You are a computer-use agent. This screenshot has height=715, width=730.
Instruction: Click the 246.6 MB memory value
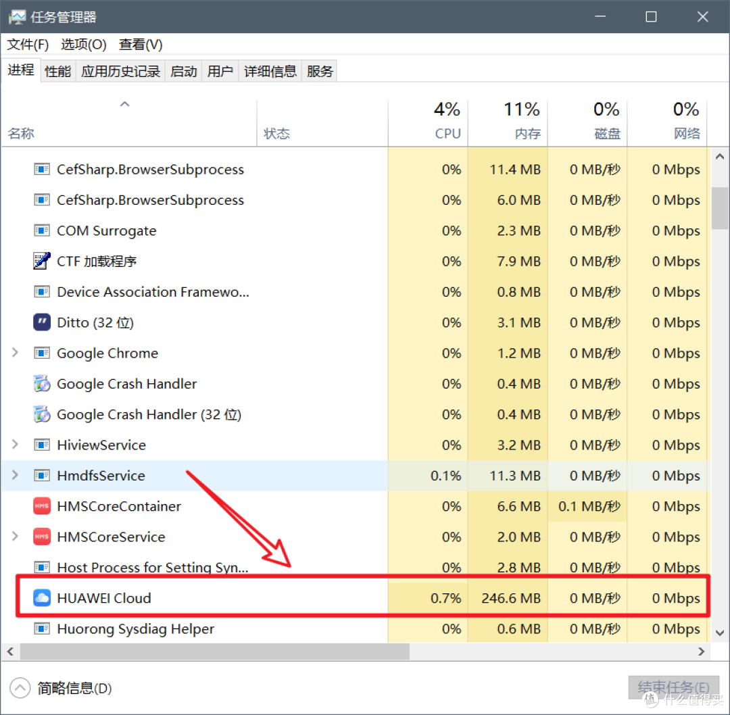(x=511, y=598)
